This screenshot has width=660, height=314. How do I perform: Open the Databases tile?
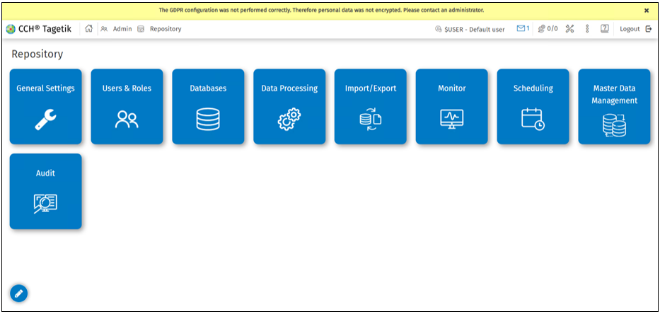pos(208,107)
